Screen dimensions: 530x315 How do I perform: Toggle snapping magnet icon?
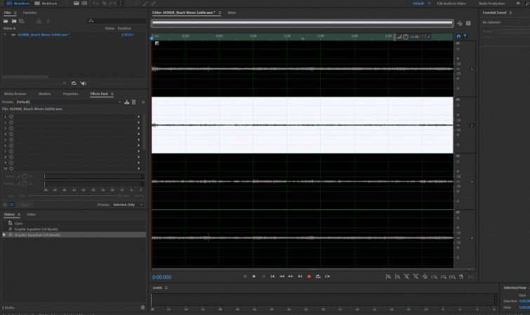[x=458, y=36]
